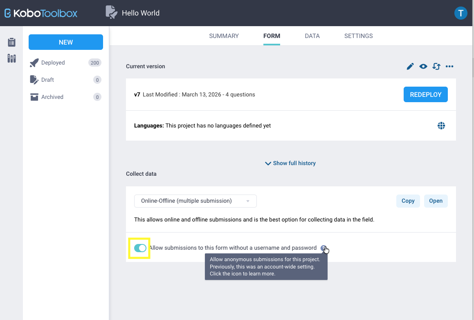Open the Online-Offline collection method dropdown
The width and height of the screenshot is (474, 320).
[x=195, y=201]
